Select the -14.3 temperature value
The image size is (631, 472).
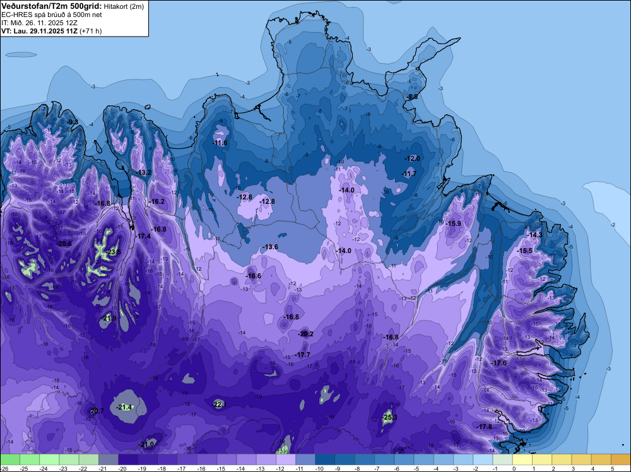click(x=535, y=235)
